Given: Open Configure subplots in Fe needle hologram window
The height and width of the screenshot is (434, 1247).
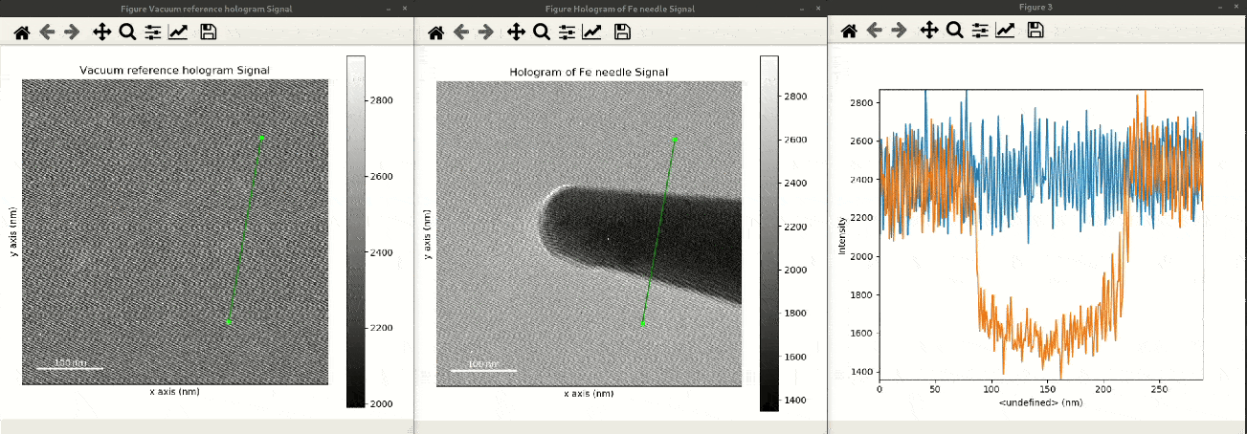Looking at the screenshot, I should coord(568,33).
